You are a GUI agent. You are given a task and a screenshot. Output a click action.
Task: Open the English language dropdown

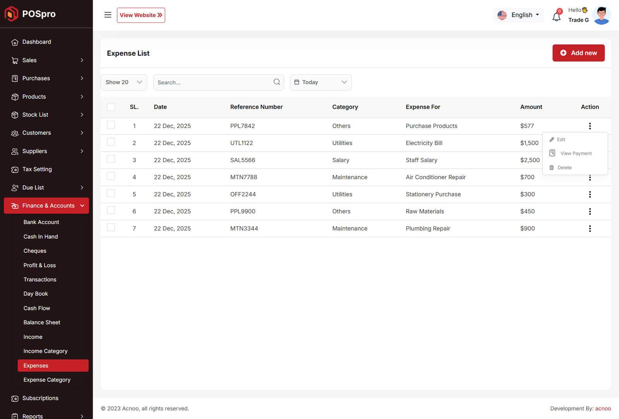[518, 15]
